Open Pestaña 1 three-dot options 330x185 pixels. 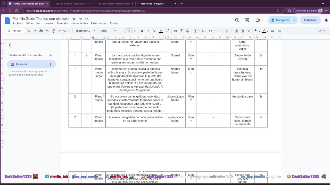click(x=51, y=64)
